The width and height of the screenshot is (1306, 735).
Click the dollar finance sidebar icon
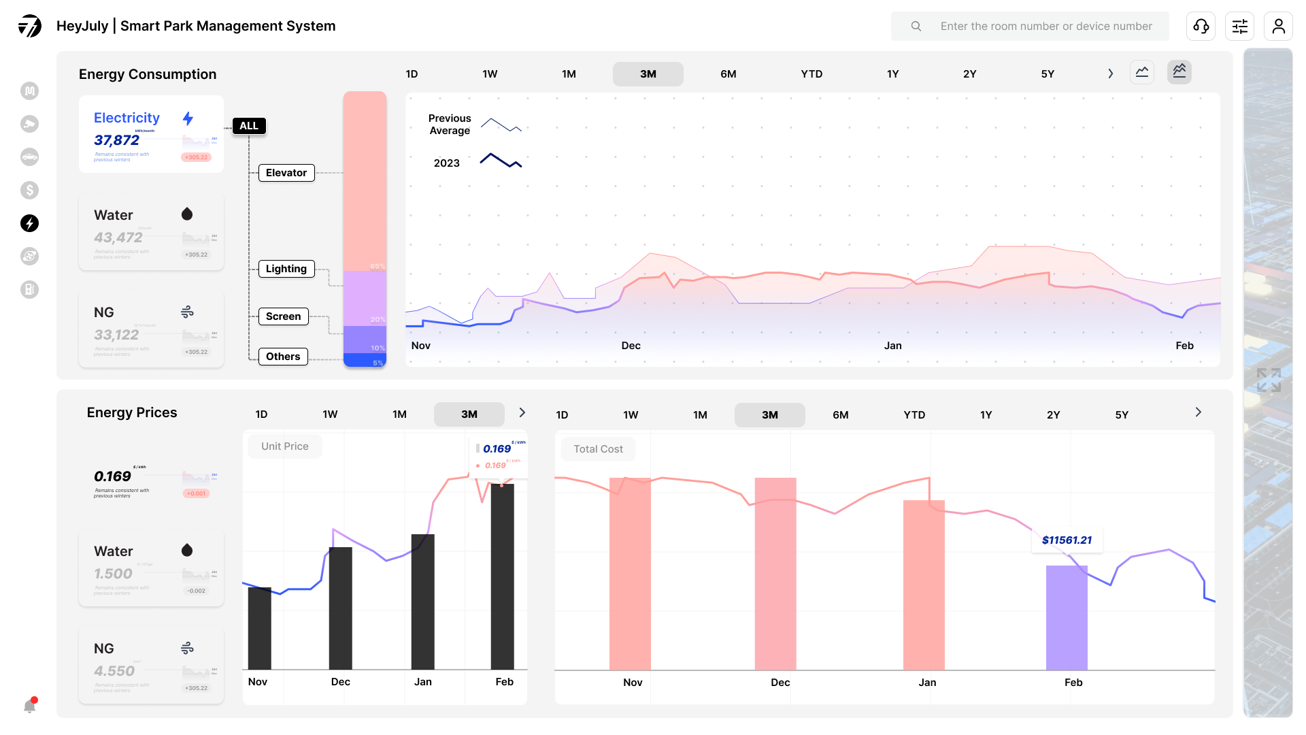29,190
